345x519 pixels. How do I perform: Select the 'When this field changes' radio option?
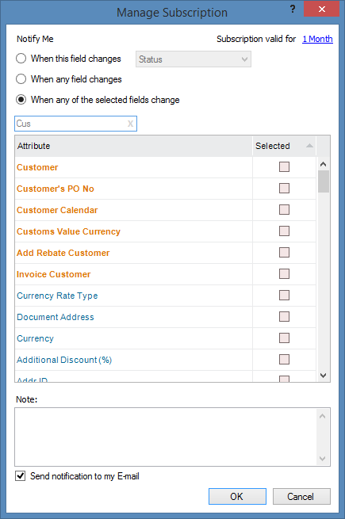click(21, 59)
